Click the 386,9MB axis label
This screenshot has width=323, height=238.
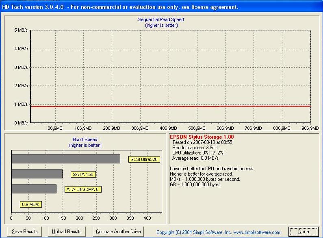point(140,128)
